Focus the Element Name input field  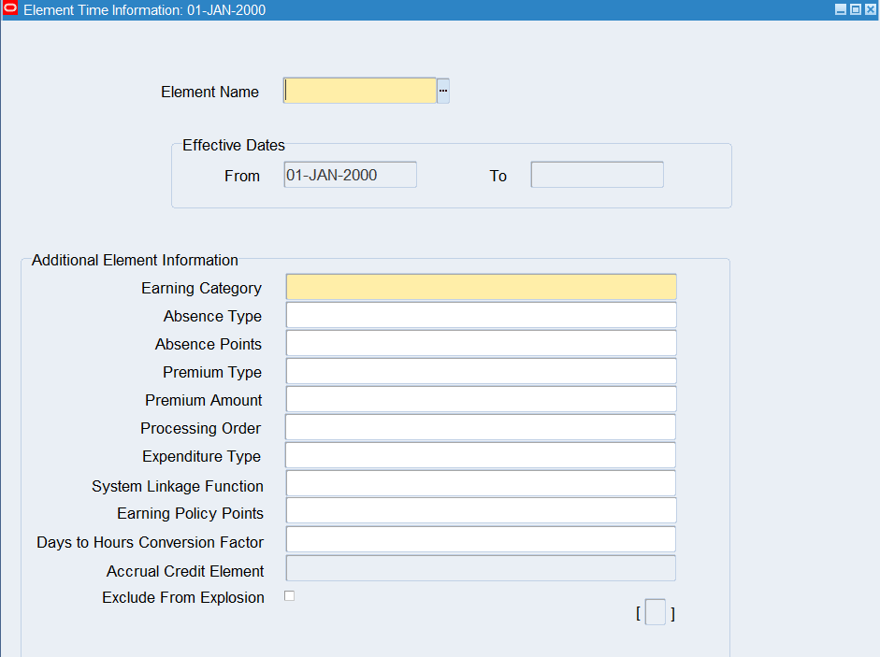click(x=360, y=91)
